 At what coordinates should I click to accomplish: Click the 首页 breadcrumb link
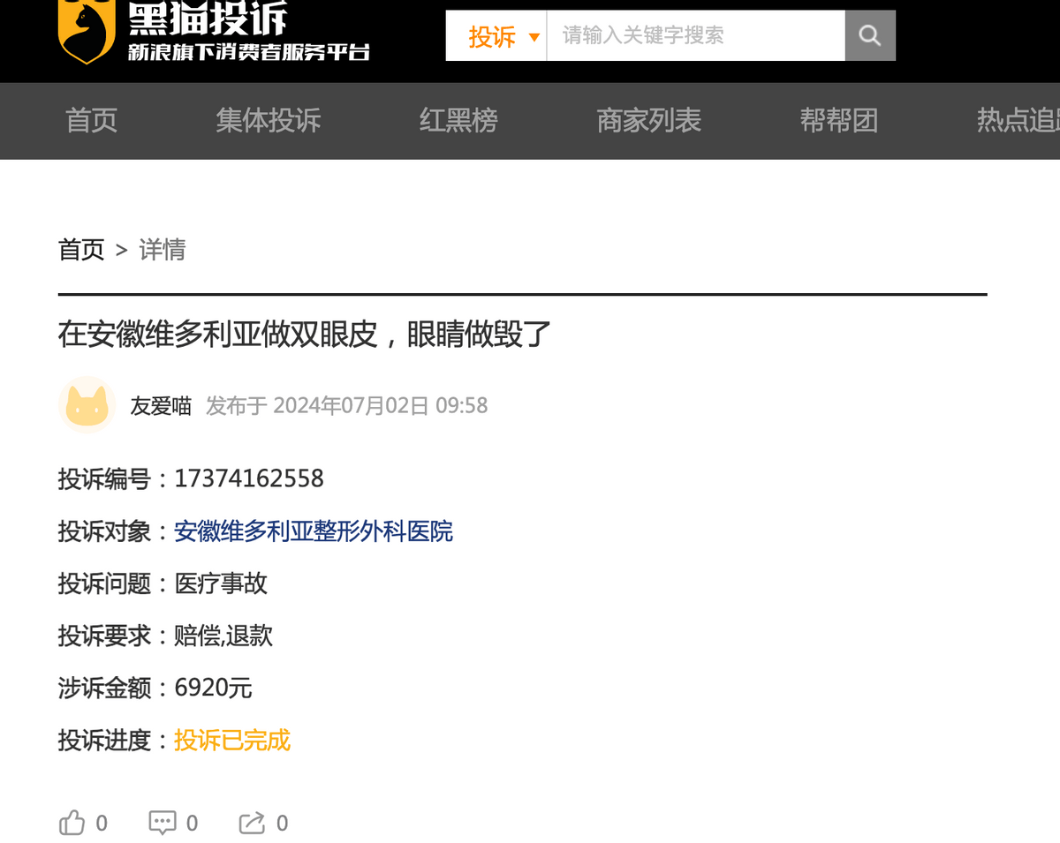coord(81,250)
